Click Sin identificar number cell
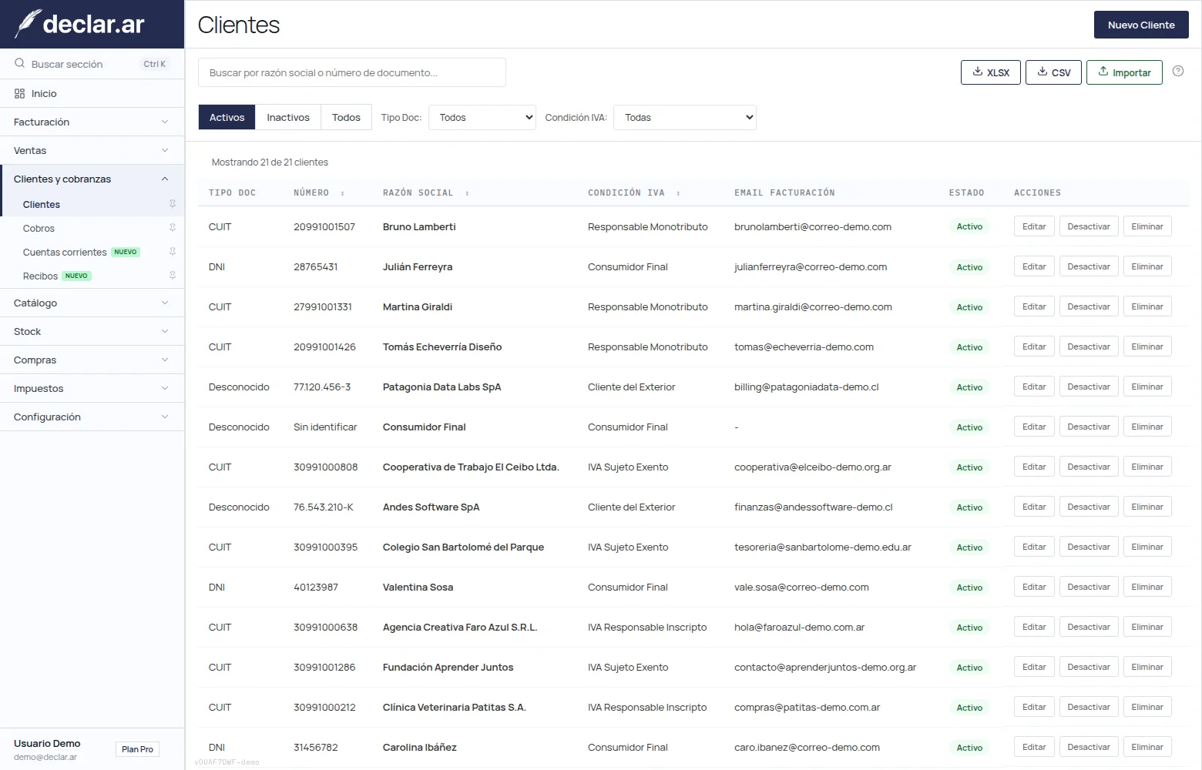This screenshot has height=770, width=1202. pyautogui.click(x=325, y=427)
